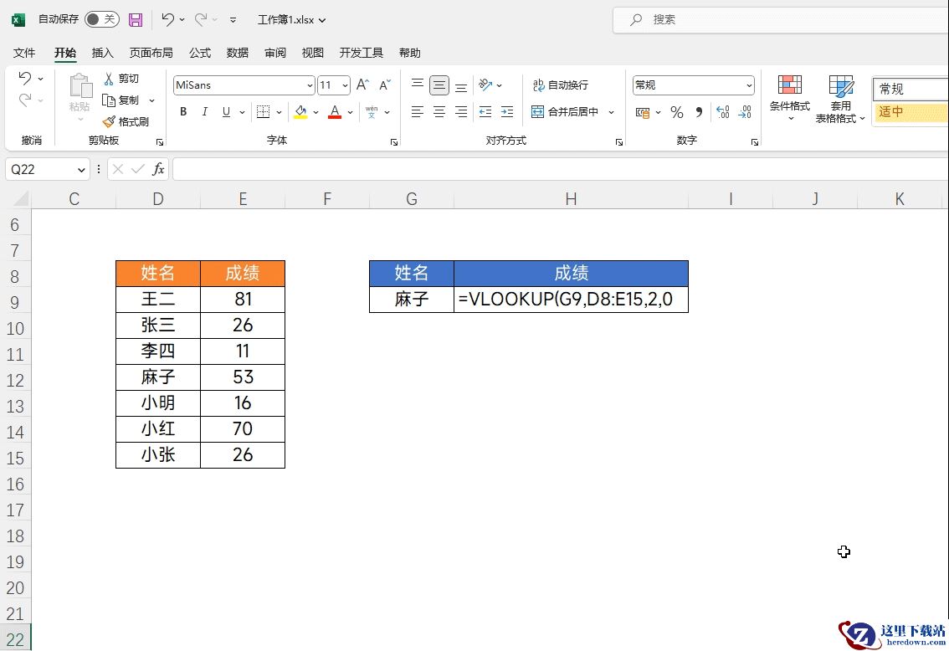949x651 pixels.
Task: Select the 常规 cell style
Action: (911, 89)
